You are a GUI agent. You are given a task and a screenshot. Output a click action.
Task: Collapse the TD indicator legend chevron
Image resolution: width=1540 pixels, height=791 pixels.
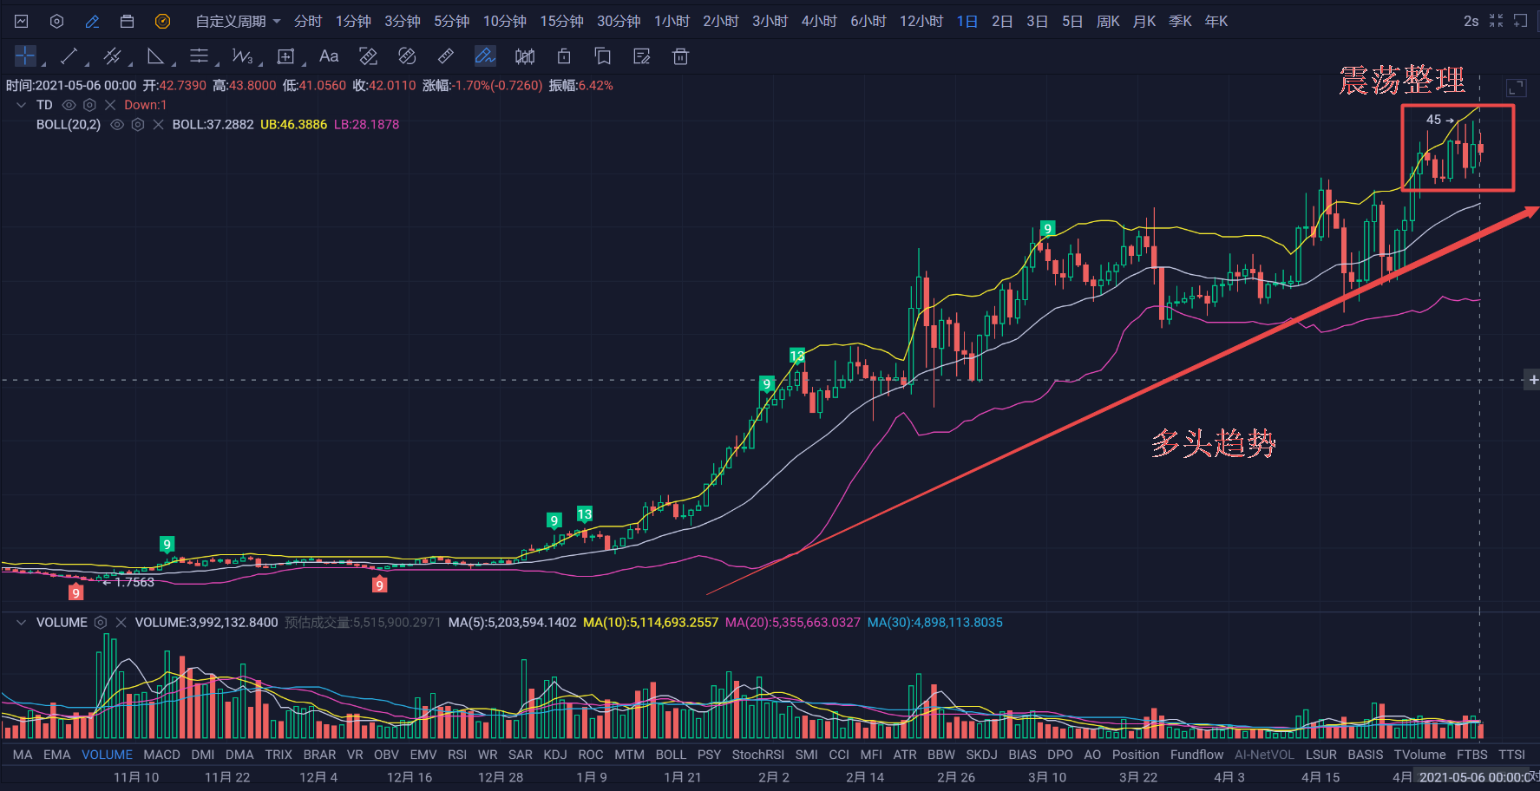coord(22,105)
